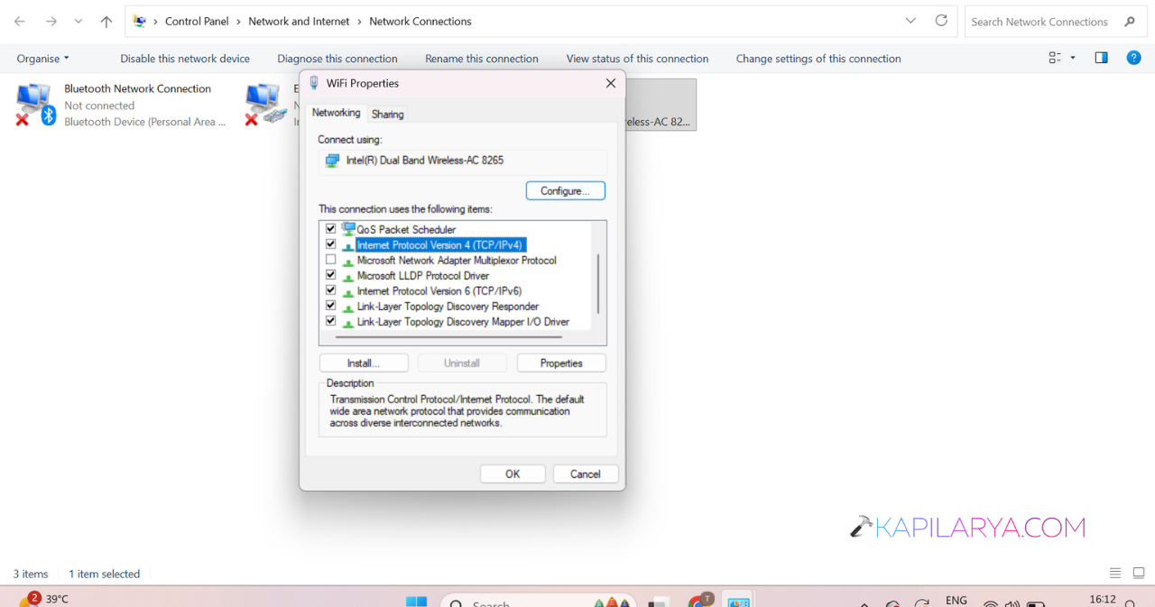Click the Refresh icon beside the address bar

tap(941, 21)
